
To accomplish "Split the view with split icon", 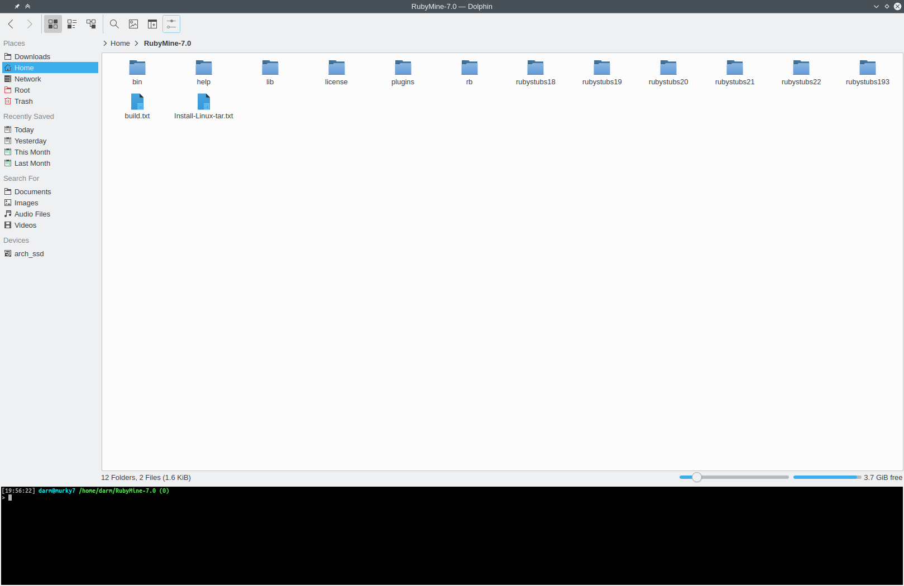I will (x=152, y=24).
